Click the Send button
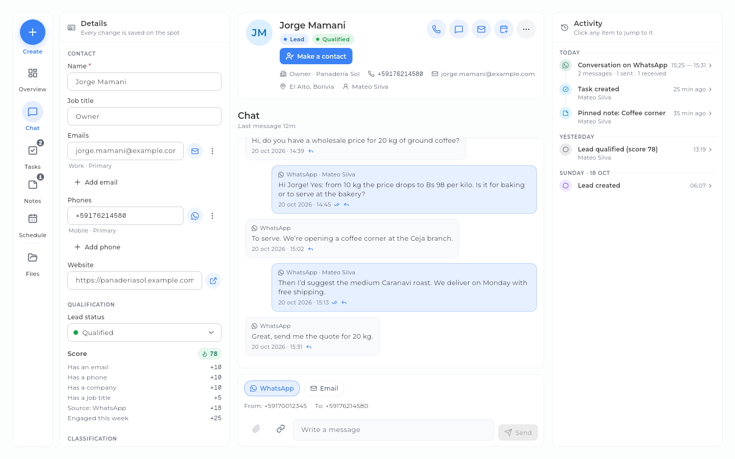 [x=518, y=432]
